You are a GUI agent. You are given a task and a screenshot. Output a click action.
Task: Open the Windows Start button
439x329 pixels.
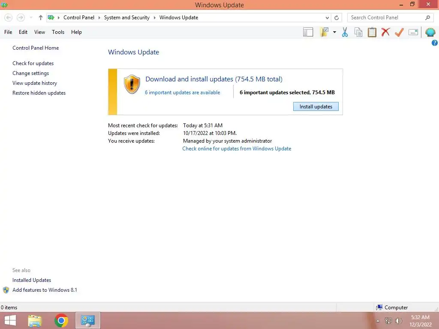(x=10, y=320)
